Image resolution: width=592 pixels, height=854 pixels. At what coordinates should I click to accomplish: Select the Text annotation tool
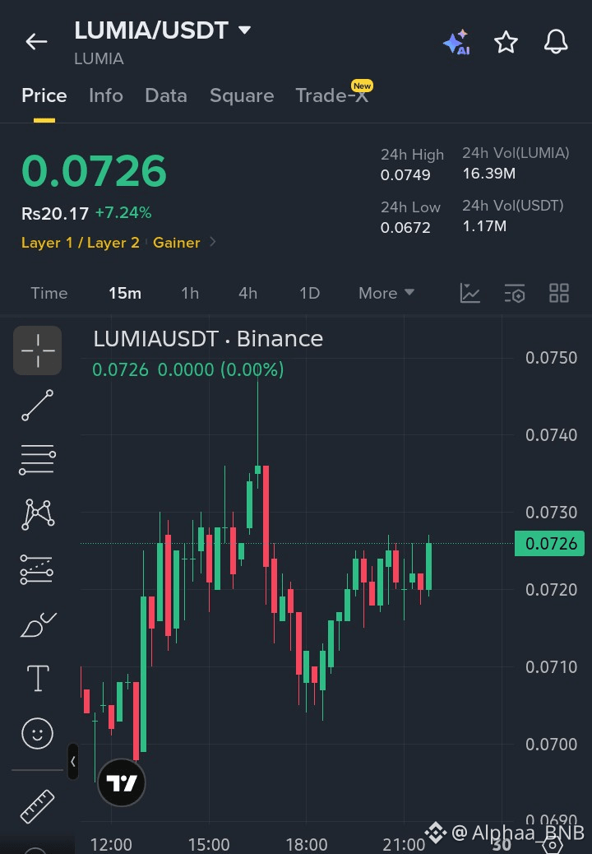click(38, 678)
